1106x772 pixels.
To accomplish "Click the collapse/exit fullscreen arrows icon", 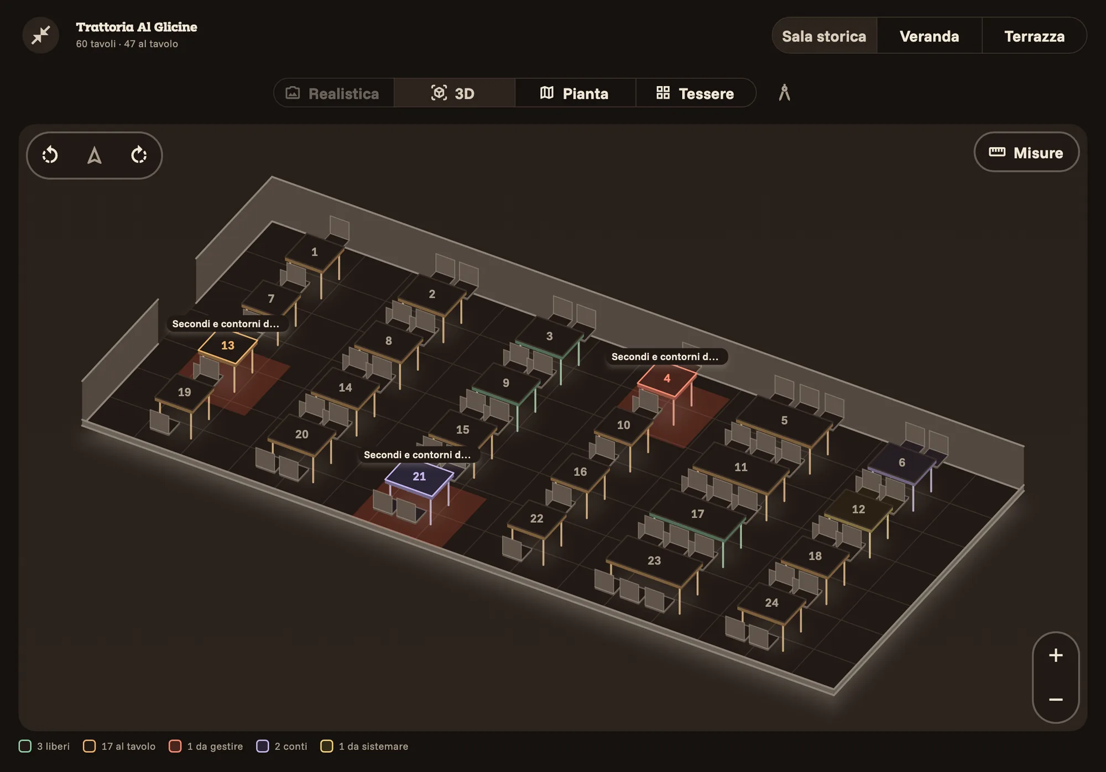I will [x=40, y=35].
